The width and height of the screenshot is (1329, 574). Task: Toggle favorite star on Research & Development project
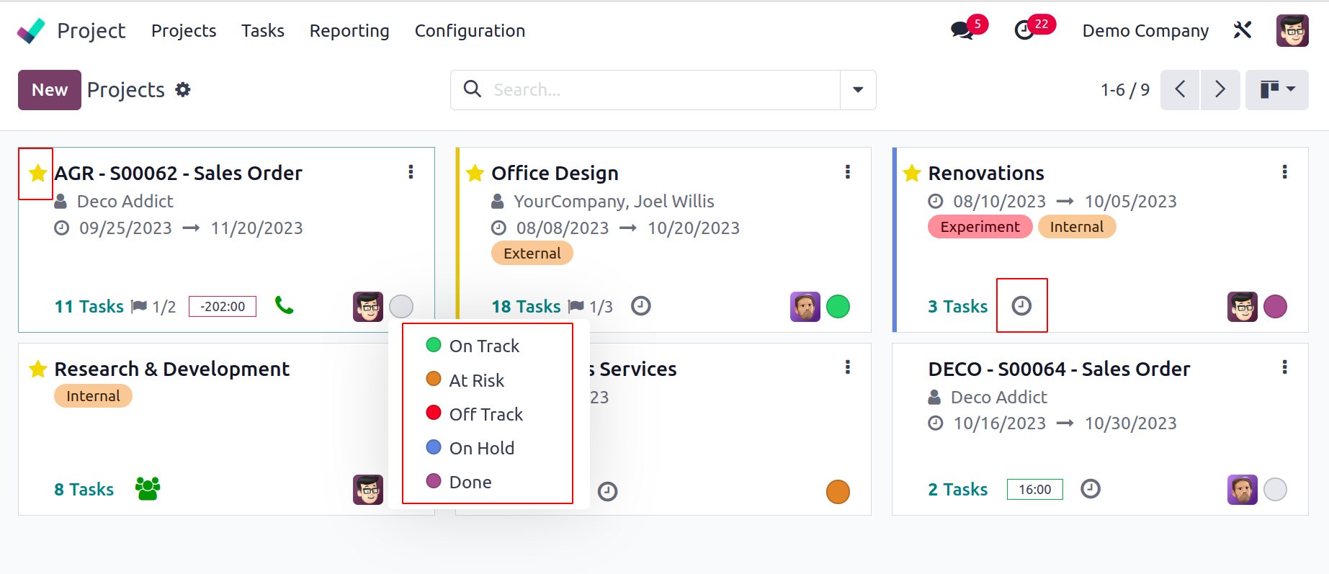[x=37, y=369]
